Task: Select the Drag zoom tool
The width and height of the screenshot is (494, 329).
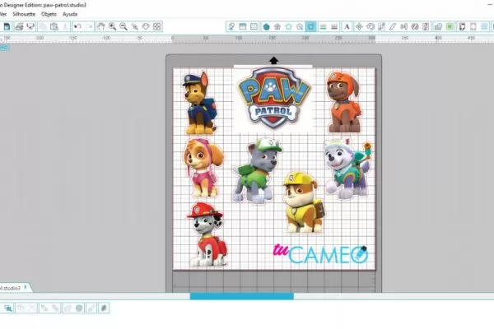Action: [146, 27]
